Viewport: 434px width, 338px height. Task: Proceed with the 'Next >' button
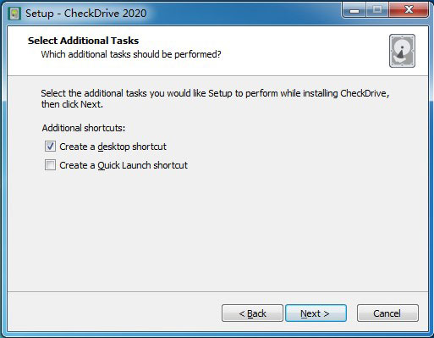[316, 313]
